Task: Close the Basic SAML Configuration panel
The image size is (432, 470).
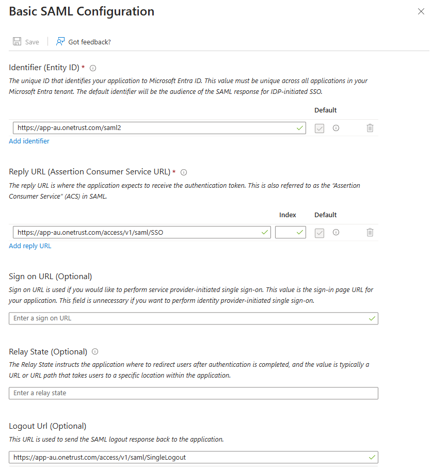Action: pos(421,12)
